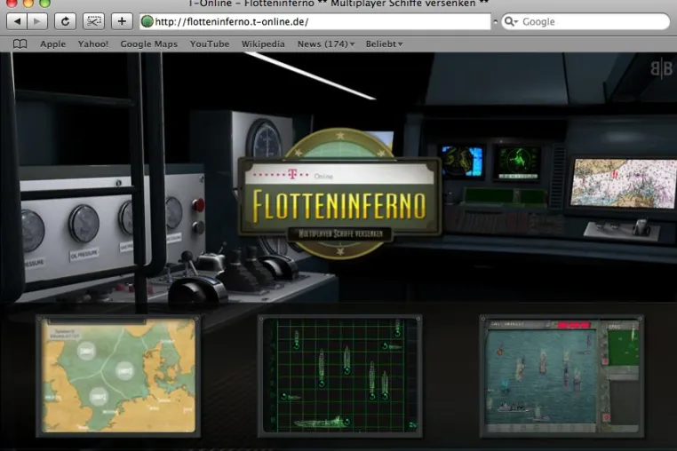Select the ocean battle gameplay thumbnail
The image size is (677, 451).
pos(562,376)
